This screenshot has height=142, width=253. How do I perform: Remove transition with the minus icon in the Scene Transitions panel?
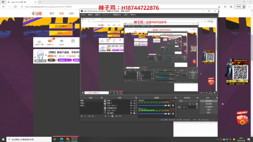[x=193, y=104]
